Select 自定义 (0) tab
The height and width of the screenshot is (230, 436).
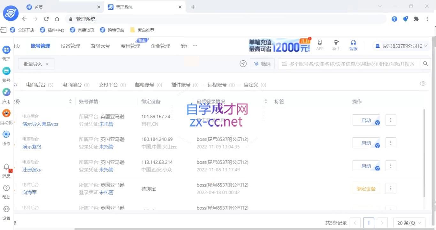coord(255,85)
